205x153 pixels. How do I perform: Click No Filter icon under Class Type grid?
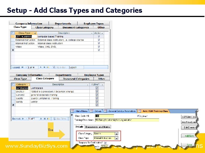[x=54, y=67]
